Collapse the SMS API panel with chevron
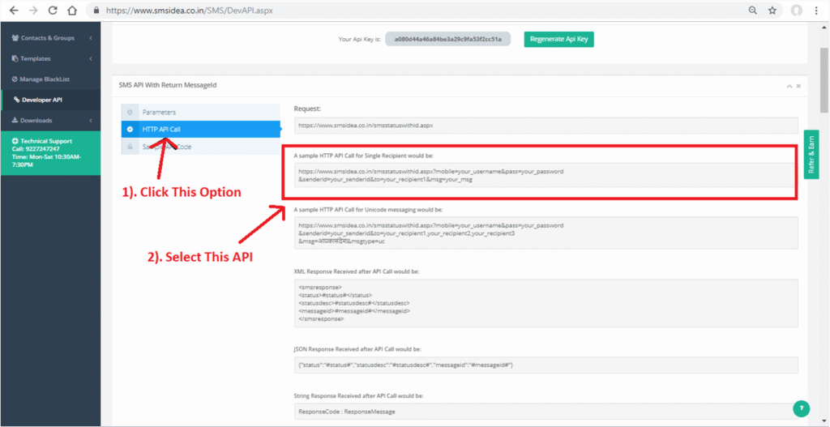Screen dimensions: 830x427 click(789, 85)
